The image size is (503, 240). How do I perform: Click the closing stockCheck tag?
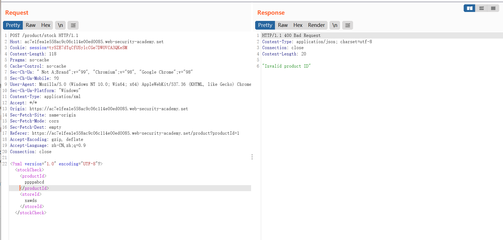pyautogui.click(x=31, y=213)
